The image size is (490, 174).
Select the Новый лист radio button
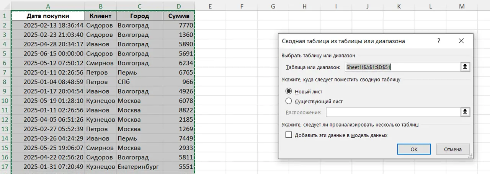tap(289, 91)
